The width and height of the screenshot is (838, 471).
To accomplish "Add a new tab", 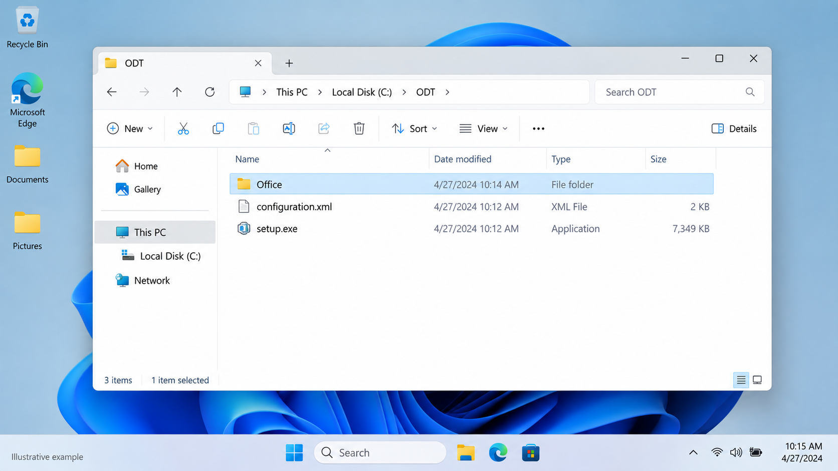I will (x=289, y=63).
